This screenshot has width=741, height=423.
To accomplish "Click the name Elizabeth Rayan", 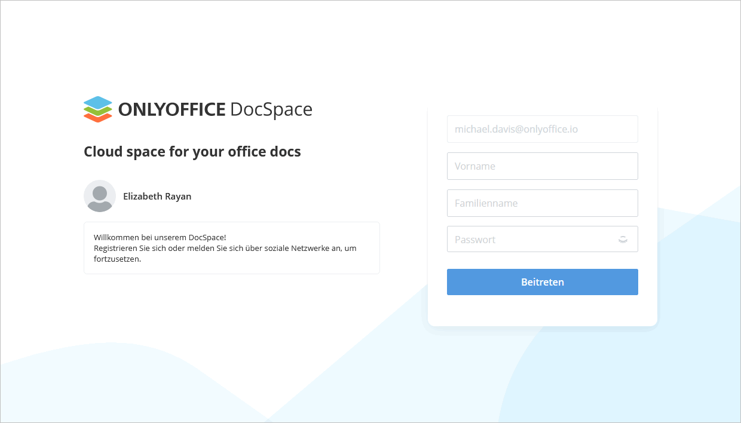I will coord(157,196).
